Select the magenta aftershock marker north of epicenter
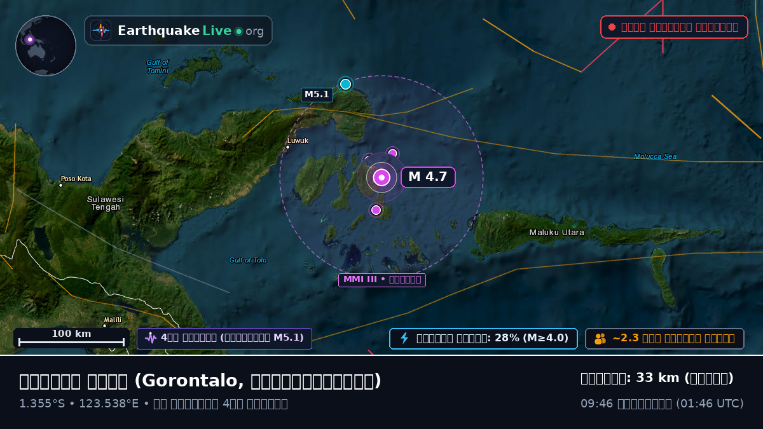The width and height of the screenshot is (763, 429). [392, 153]
